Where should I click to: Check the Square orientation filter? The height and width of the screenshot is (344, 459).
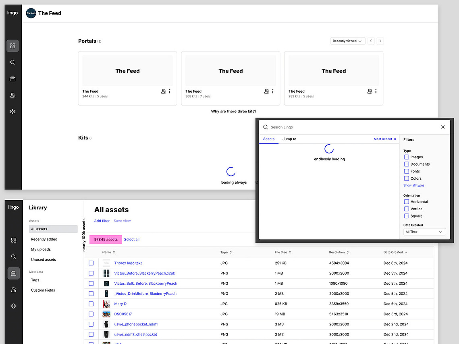(407, 216)
